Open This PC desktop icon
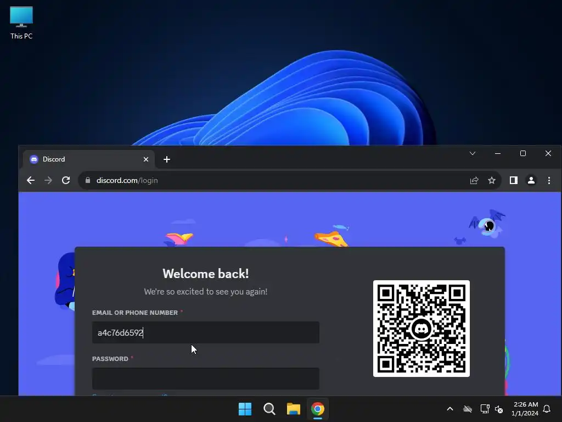Image resolution: width=562 pixels, height=422 pixels. 21,23
